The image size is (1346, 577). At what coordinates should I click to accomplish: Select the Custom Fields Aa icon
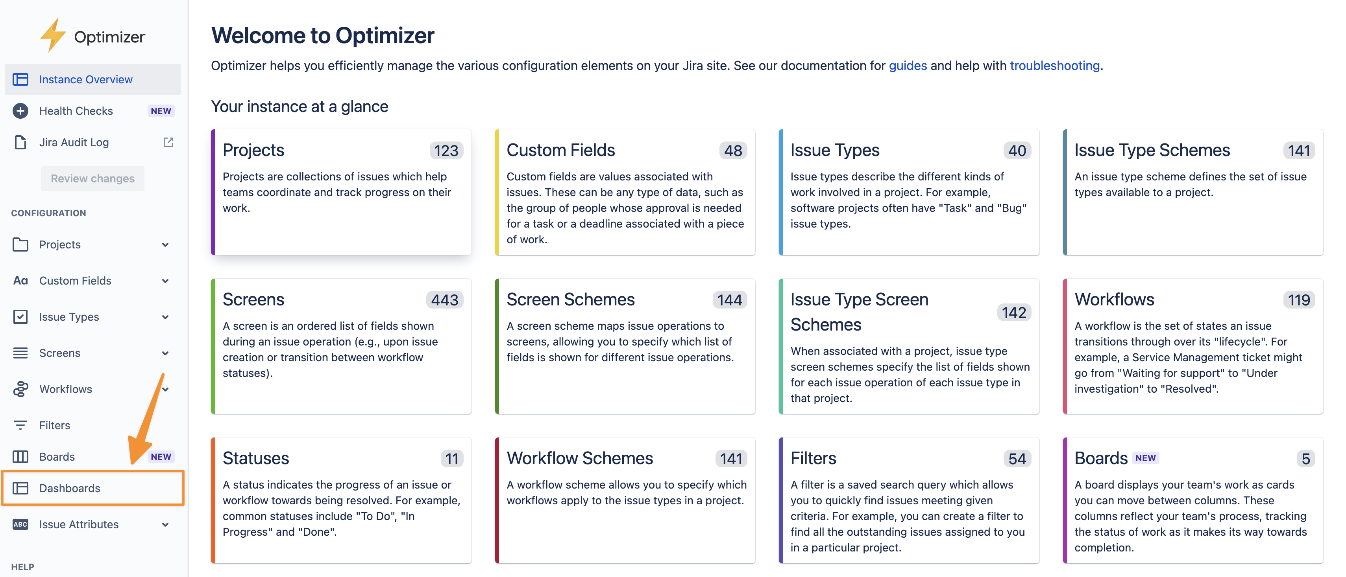point(20,280)
